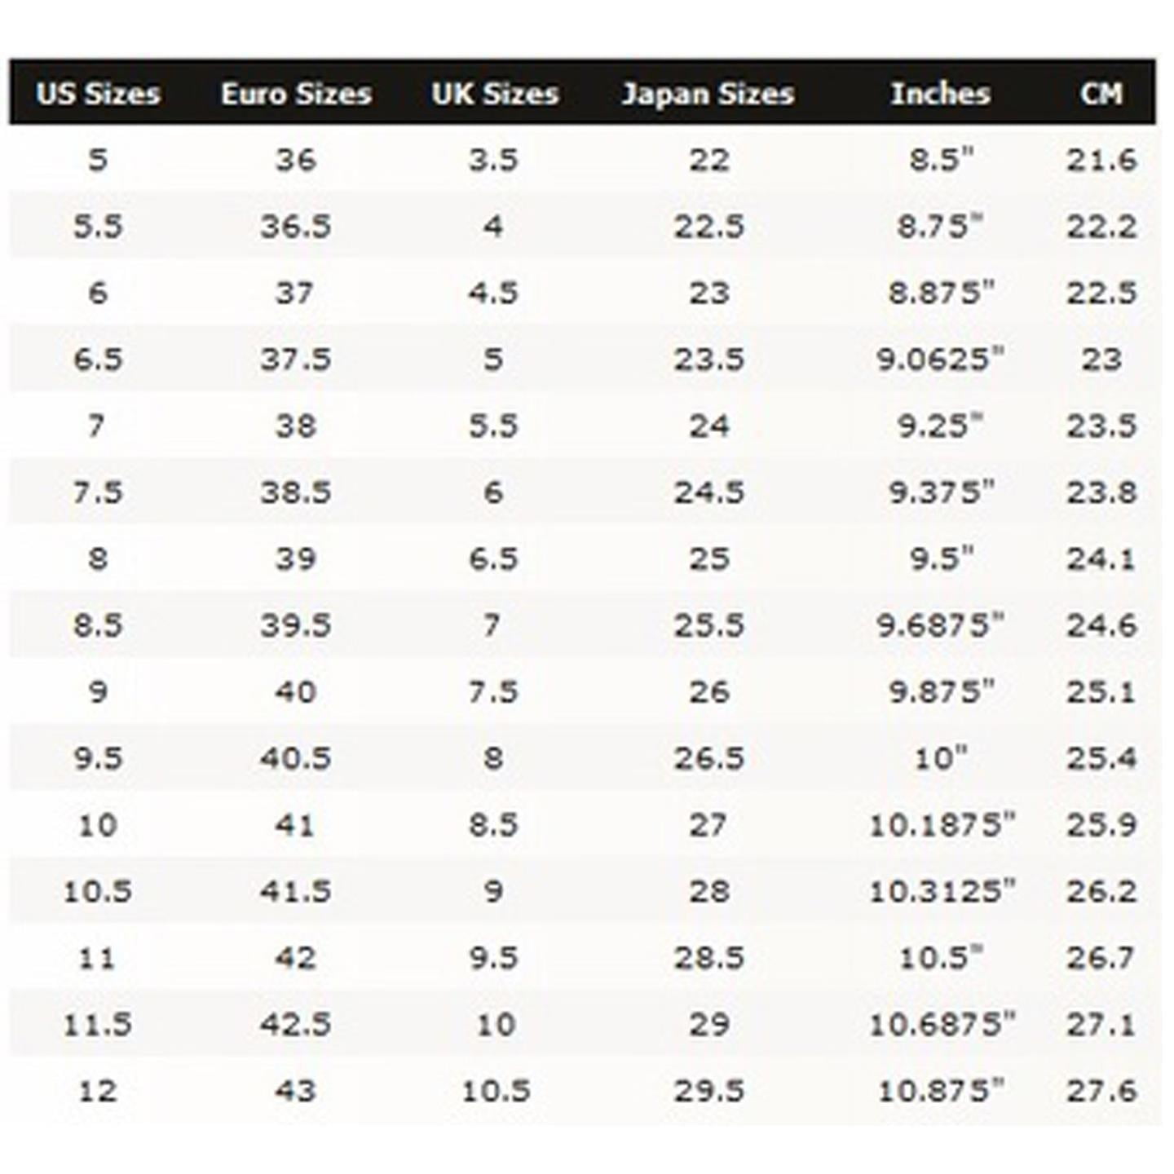
Task: Click the Inches column header
Action: point(941,94)
